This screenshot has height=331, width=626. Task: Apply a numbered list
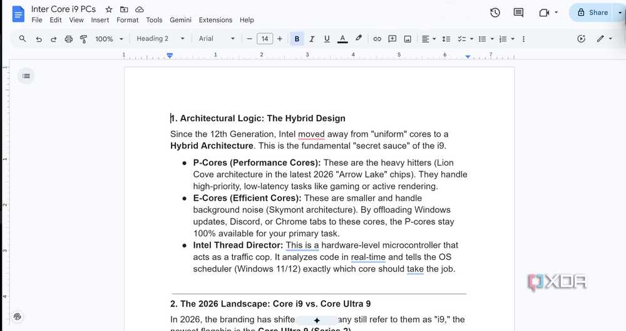[503, 39]
